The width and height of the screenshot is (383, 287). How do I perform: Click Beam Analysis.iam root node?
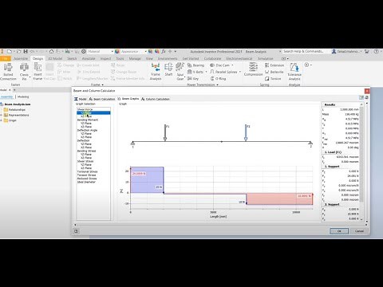15,104
